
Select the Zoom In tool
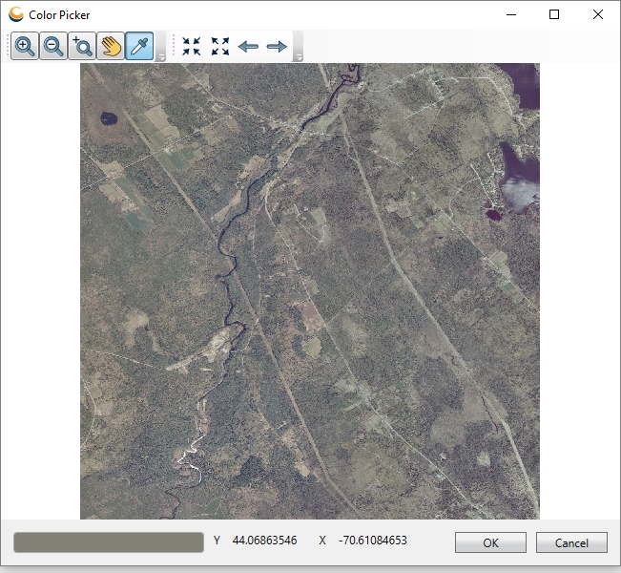pos(26,47)
